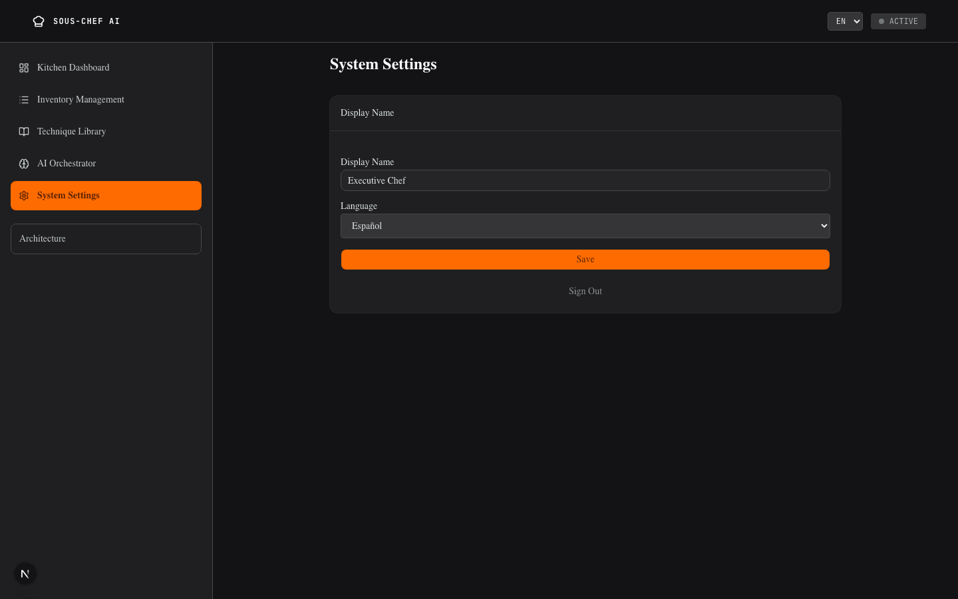Click the ACTIVE status badge
Screen dimensions: 958x599
(898, 21)
